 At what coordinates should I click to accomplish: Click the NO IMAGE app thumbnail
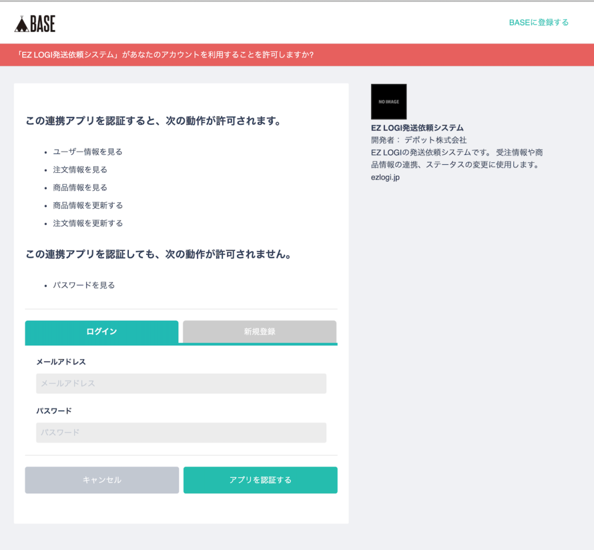pyautogui.click(x=389, y=102)
